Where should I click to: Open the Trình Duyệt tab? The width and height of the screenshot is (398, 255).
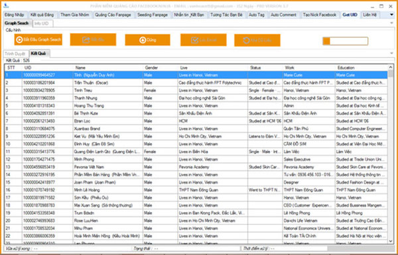coord(15,54)
